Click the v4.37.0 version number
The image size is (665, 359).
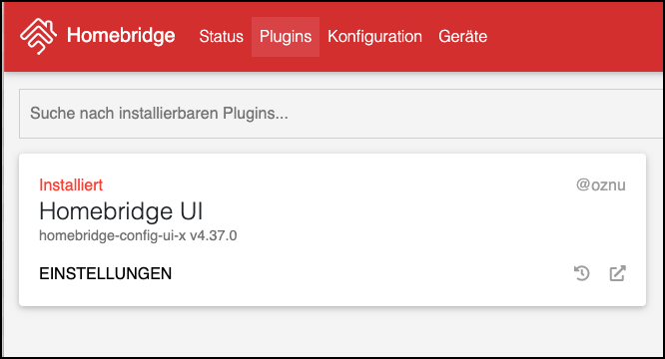click(214, 235)
